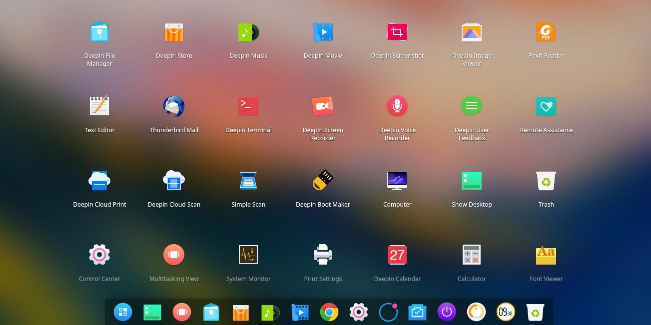Open Deepin Image Viewer
This screenshot has width=651, height=325.
tap(472, 32)
